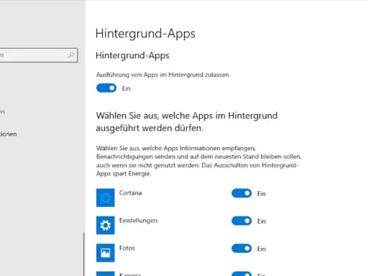The width and height of the screenshot is (368, 276).
Task: Turn off Cortana background switch
Action: point(241,193)
